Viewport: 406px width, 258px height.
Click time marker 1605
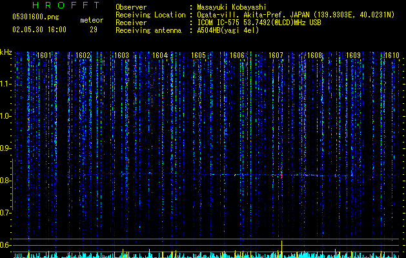coord(199,55)
